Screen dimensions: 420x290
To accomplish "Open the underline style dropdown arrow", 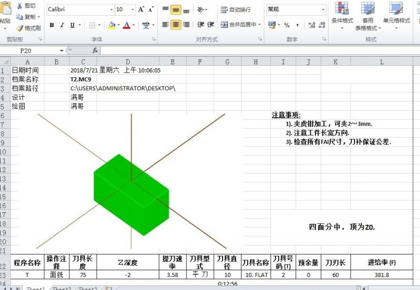I will pos(80,25).
